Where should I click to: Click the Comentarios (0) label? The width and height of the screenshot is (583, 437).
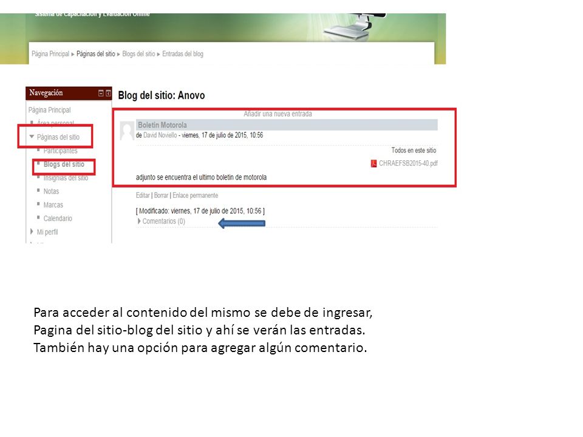[x=163, y=221]
